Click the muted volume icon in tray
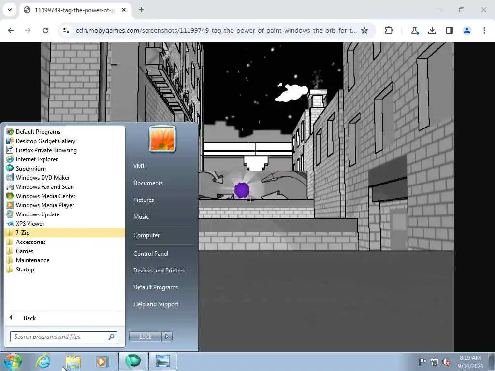Screen dimensions: 495x371 446,362
